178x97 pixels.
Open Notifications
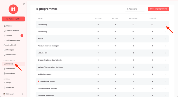point(11,54)
